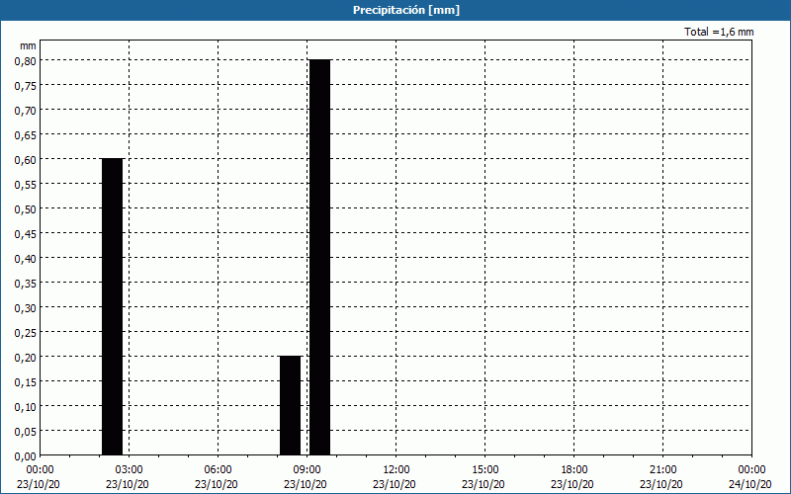The width and height of the screenshot is (791, 494).
Task: Select the 0,05 y-axis value
Action: click(x=26, y=432)
